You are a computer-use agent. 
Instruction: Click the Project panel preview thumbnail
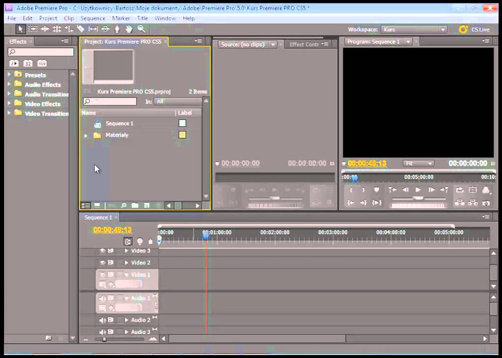coord(108,67)
